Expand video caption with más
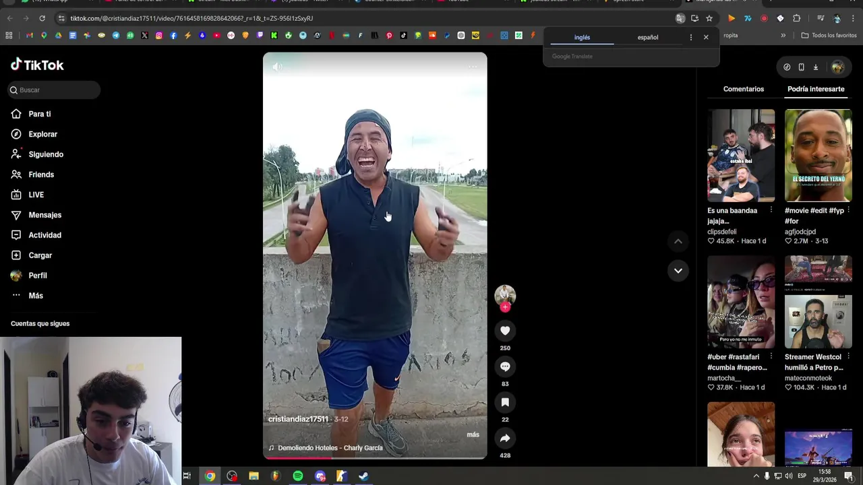Viewport: 863px width, 485px height. pyautogui.click(x=473, y=434)
